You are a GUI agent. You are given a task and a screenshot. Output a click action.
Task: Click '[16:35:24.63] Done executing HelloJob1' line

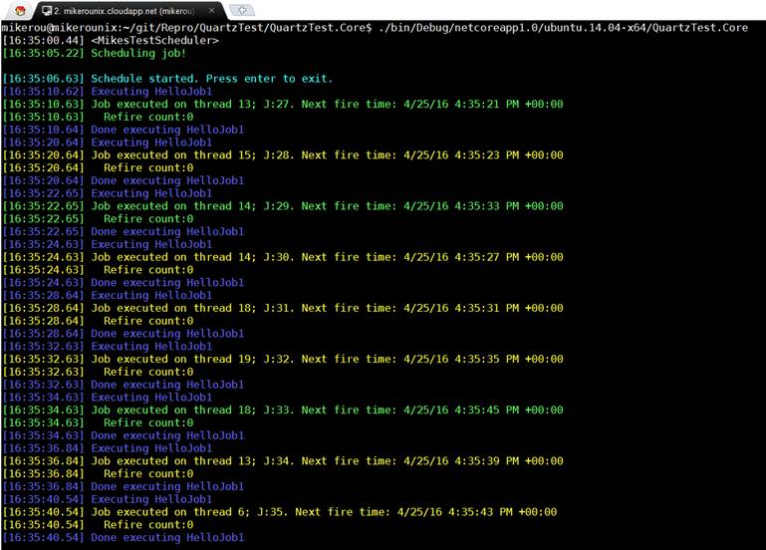click(124, 282)
